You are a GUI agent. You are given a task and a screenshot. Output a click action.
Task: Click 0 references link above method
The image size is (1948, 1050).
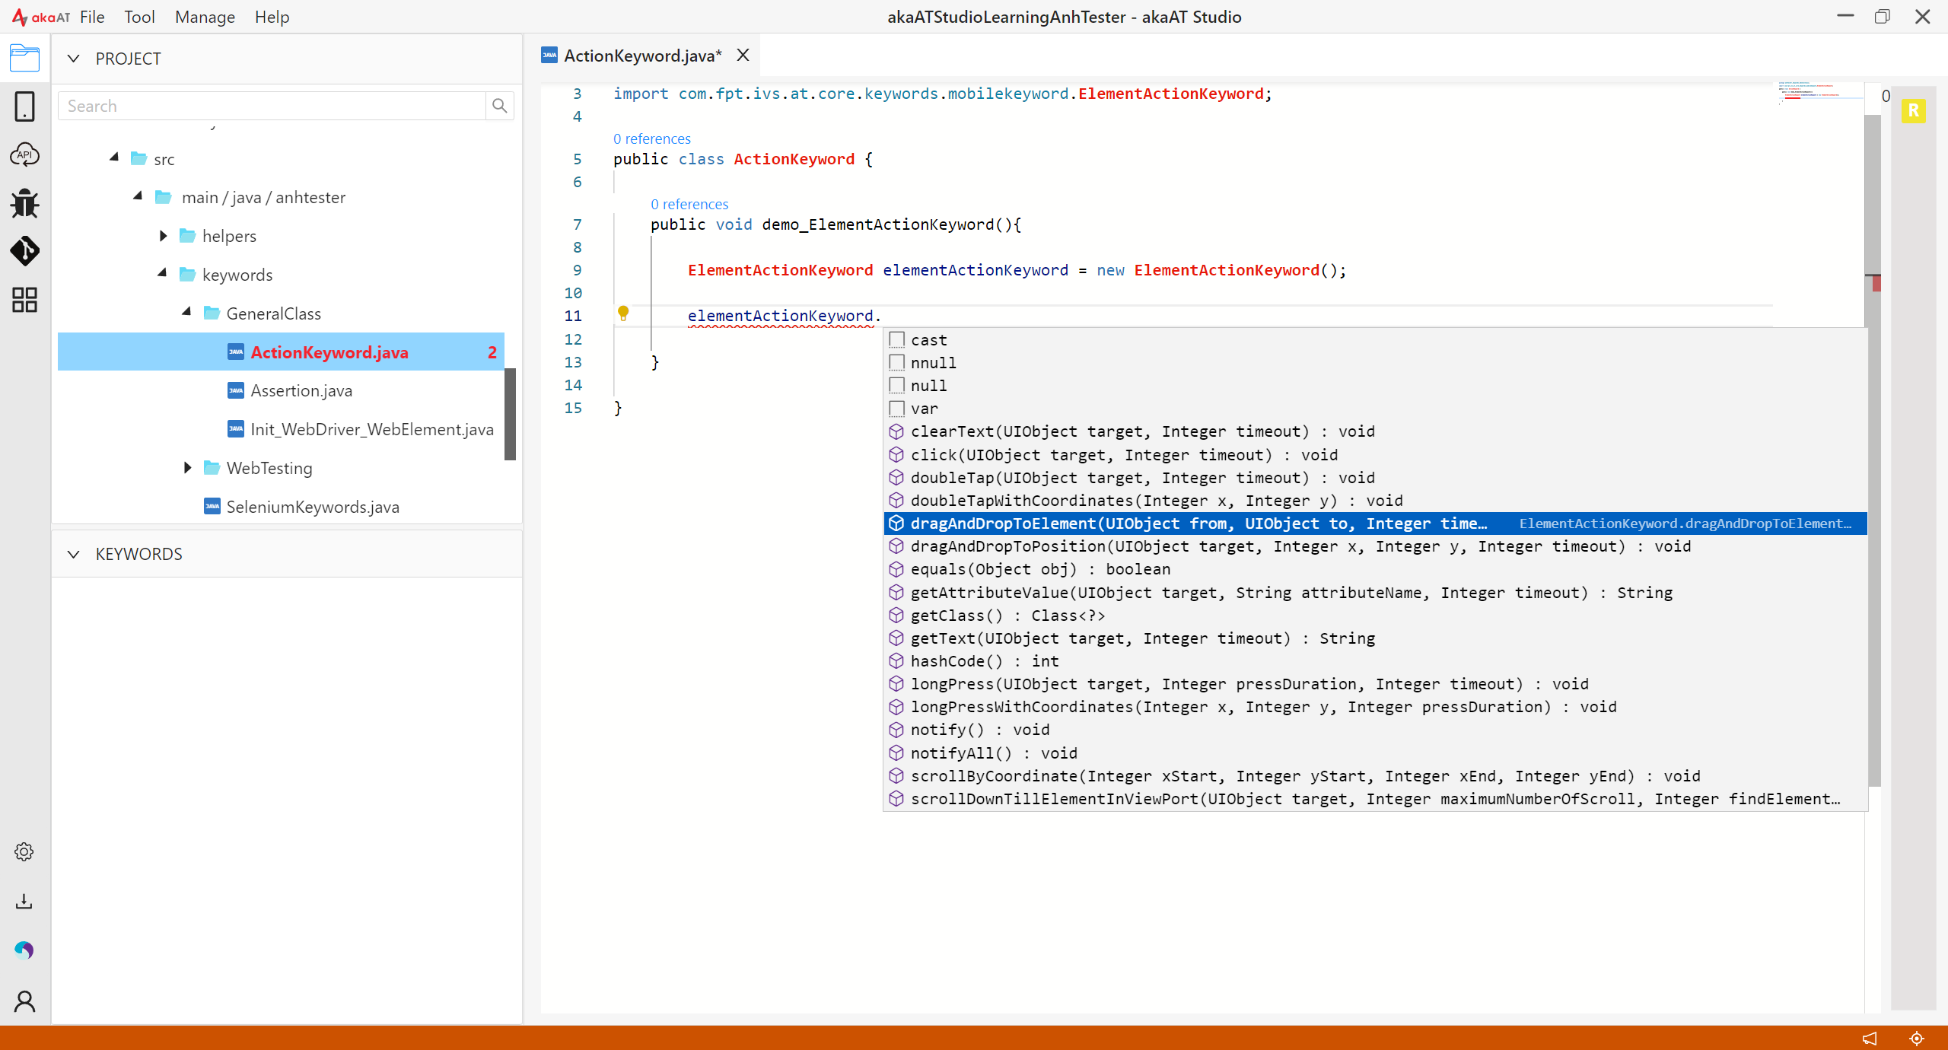click(x=689, y=204)
